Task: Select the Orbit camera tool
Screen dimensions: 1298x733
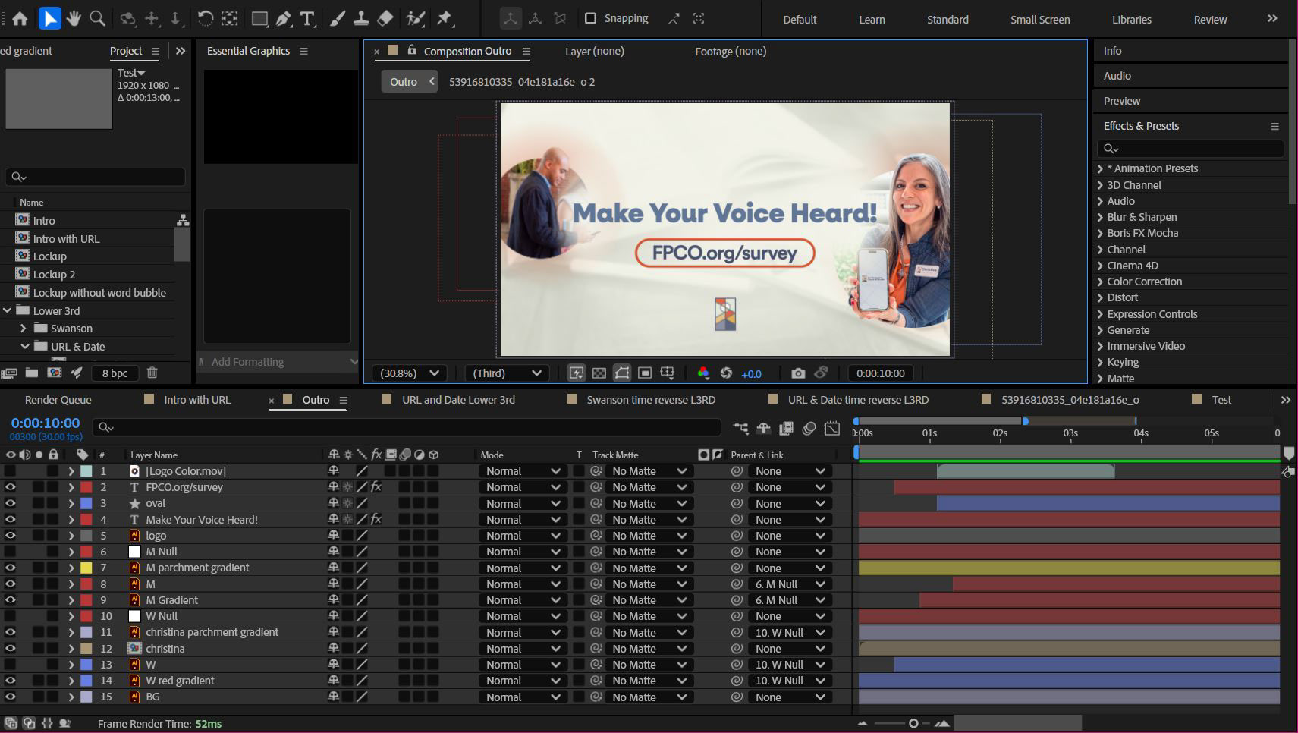Action: 127,19
